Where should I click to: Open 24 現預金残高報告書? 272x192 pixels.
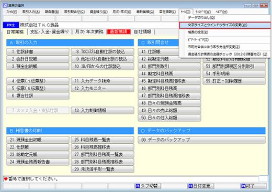point(38,162)
